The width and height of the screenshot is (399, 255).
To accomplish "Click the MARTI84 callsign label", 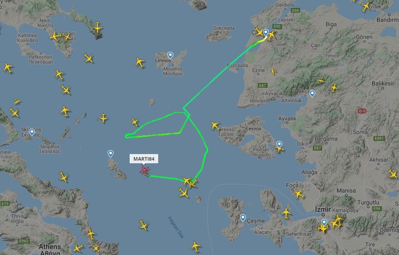I will (x=144, y=159).
